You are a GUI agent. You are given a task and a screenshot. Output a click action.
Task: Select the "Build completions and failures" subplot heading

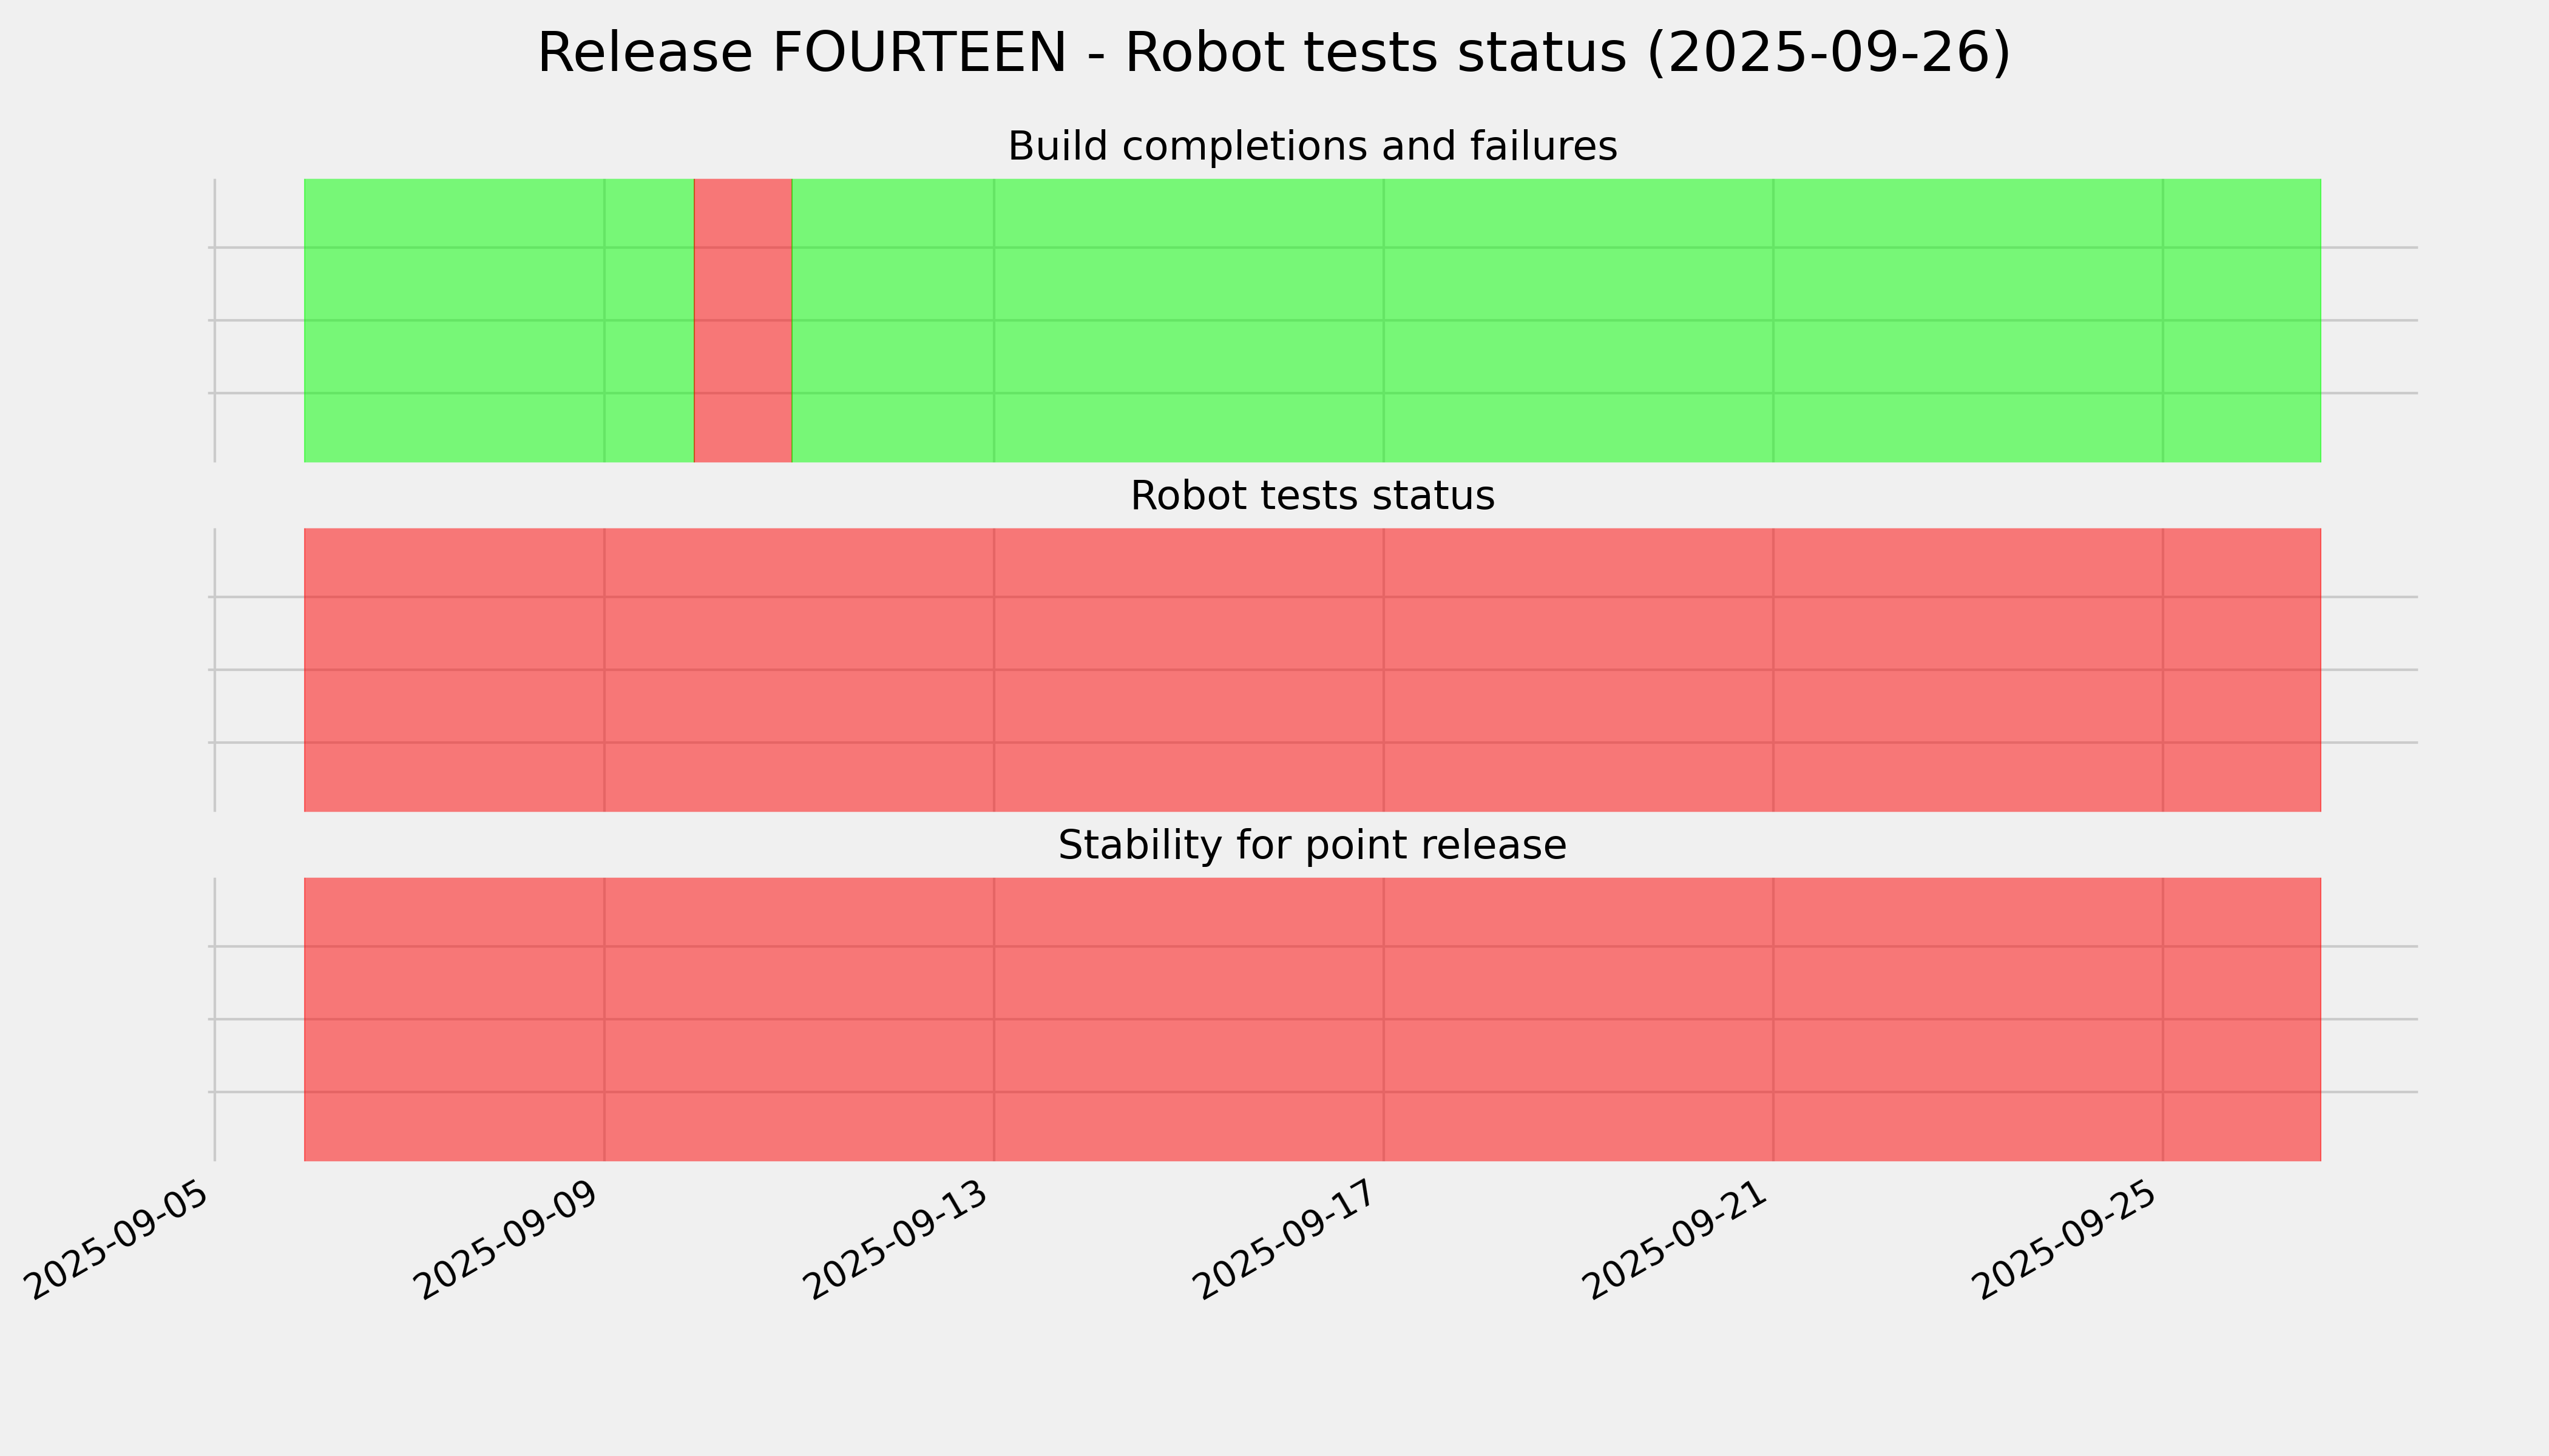pos(1312,147)
